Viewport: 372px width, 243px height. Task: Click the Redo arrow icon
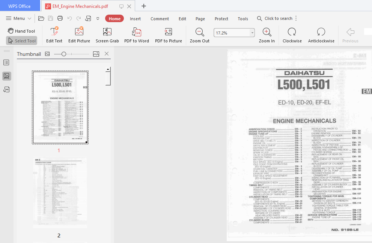pyautogui.click(x=78, y=18)
